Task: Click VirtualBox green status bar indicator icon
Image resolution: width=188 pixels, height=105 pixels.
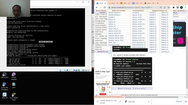Action: pyautogui.click(x=78, y=70)
